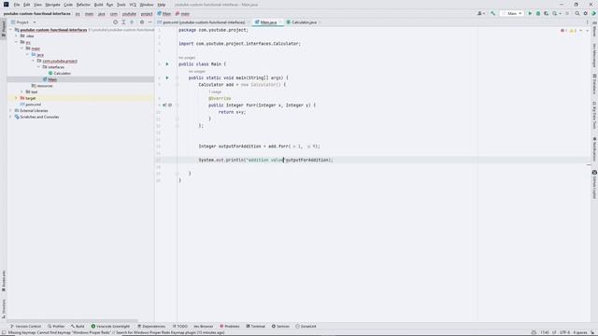Click run gutter arrow beside main method

167,77
